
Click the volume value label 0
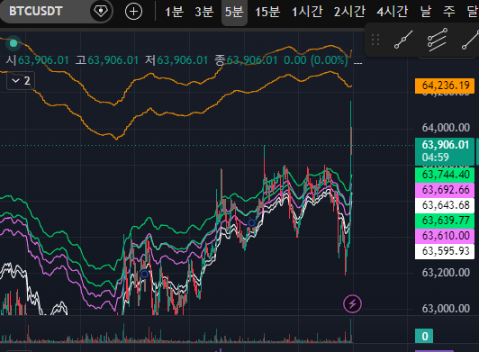pyautogui.click(x=424, y=336)
